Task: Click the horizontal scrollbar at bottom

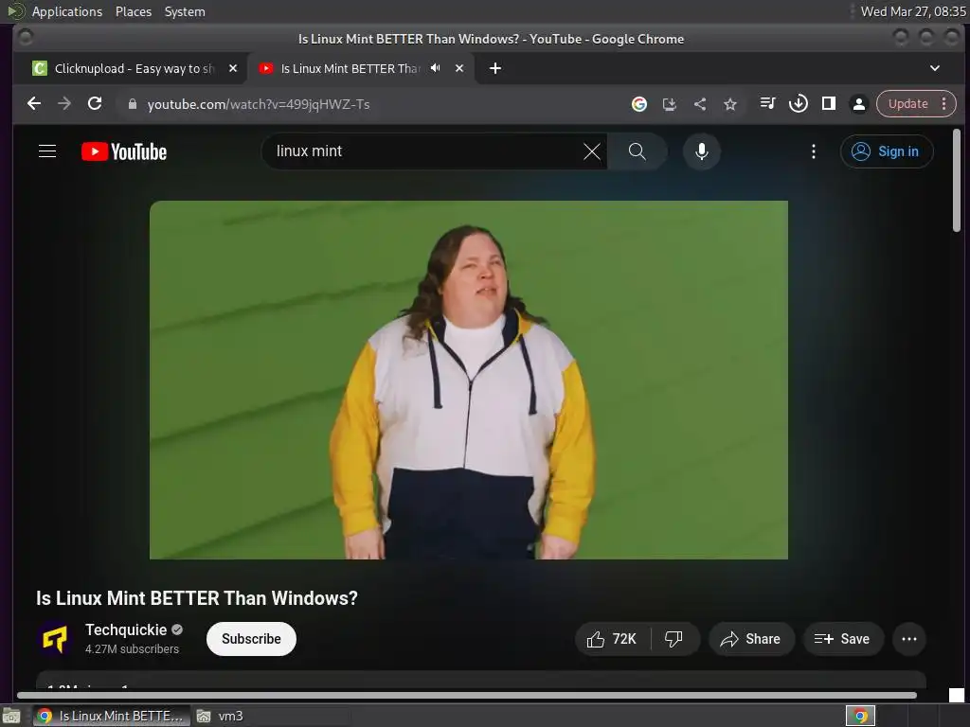Action: point(467,695)
